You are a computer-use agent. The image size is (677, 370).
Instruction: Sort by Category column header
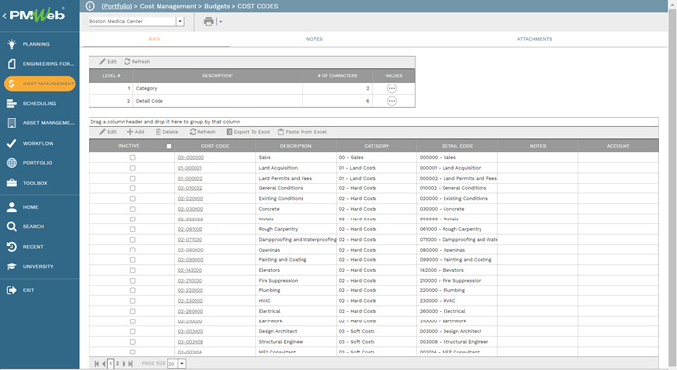point(376,146)
